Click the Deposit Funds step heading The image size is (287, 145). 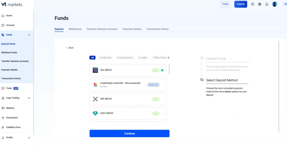pos(216,59)
